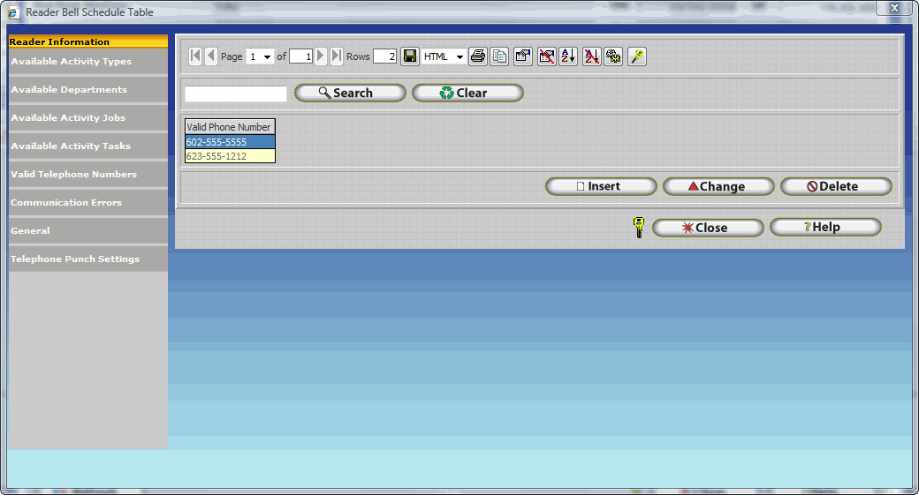Click the floppy disk save icon
The width and height of the screenshot is (919, 495).
[410, 56]
